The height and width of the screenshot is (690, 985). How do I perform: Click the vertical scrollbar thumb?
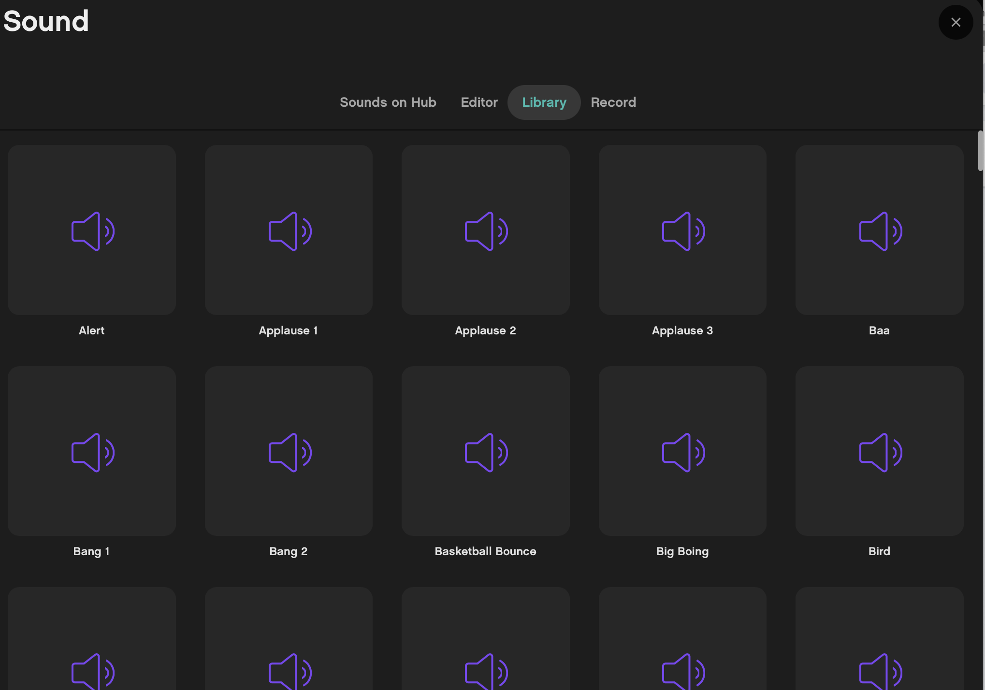(x=980, y=151)
